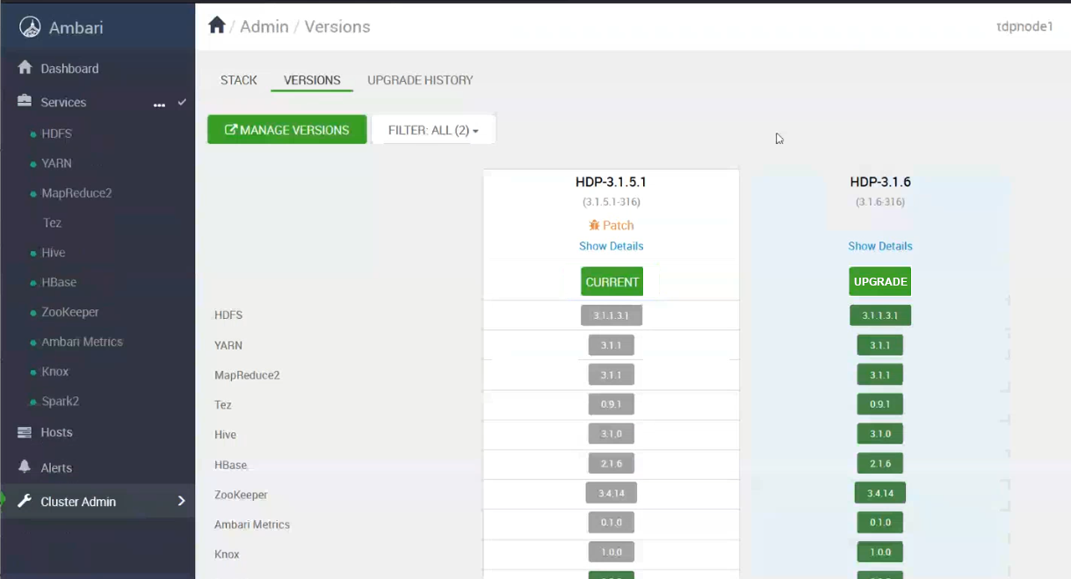Expand Cluster Admin submenu arrow
Viewport: 1071px width, 579px height.
click(182, 501)
